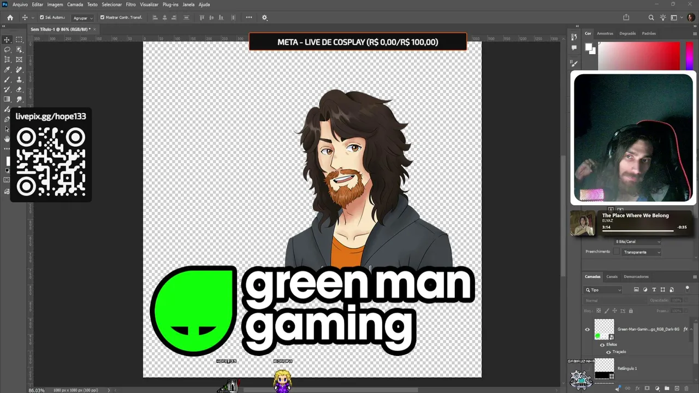Screen dimensions: 699x393
Task: Switch to the Amostras tab
Action: pyautogui.click(x=605, y=33)
